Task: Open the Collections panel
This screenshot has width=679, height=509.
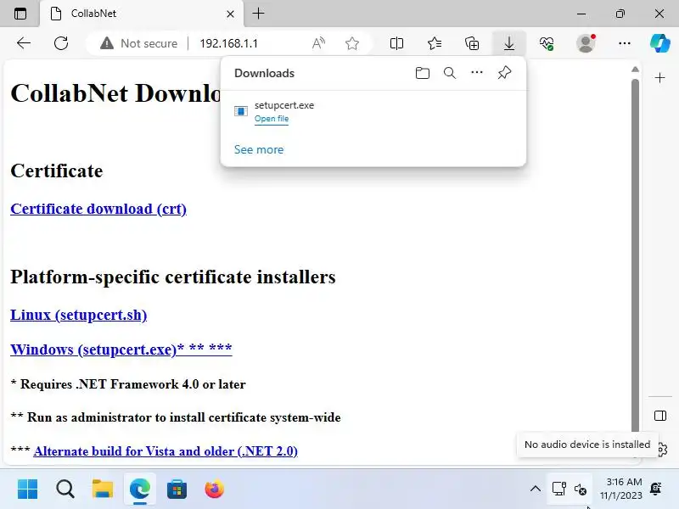Action: point(472,43)
